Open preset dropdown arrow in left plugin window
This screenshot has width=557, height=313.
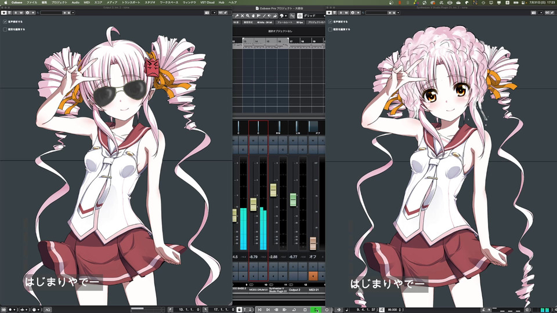tap(73, 13)
